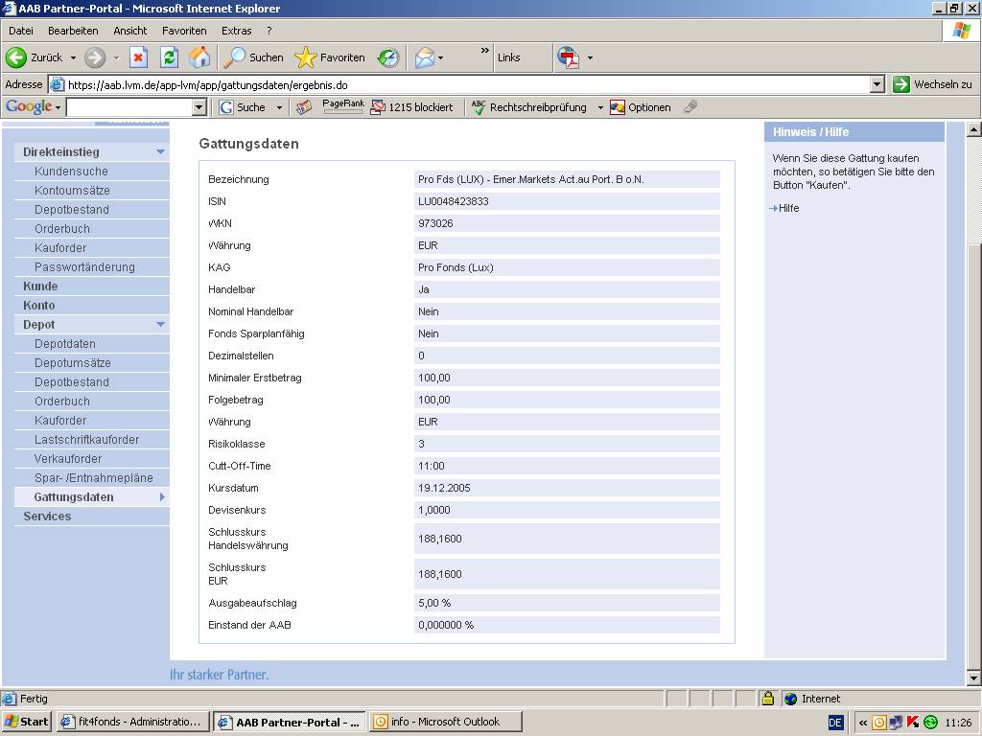The image size is (982, 736).
Task: Open the Favoriten star panel
Action: click(x=330, y=57)
